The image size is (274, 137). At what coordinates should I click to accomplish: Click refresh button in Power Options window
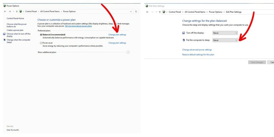136,12
